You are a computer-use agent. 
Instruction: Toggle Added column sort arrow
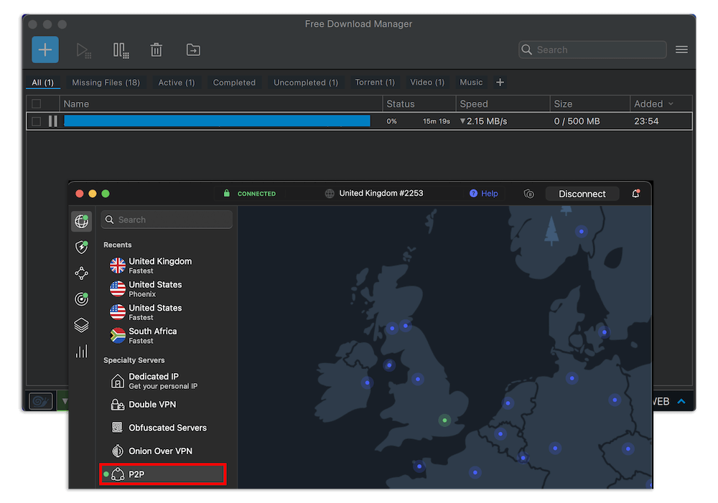click(x=671, y=104)
